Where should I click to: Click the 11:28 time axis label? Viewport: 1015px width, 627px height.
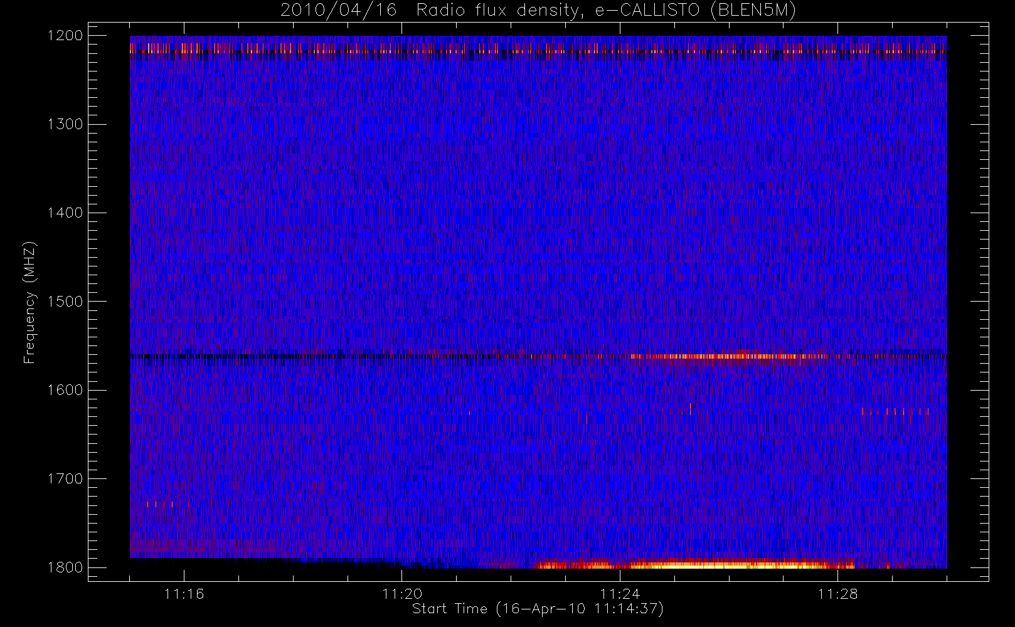pos(837,594)
